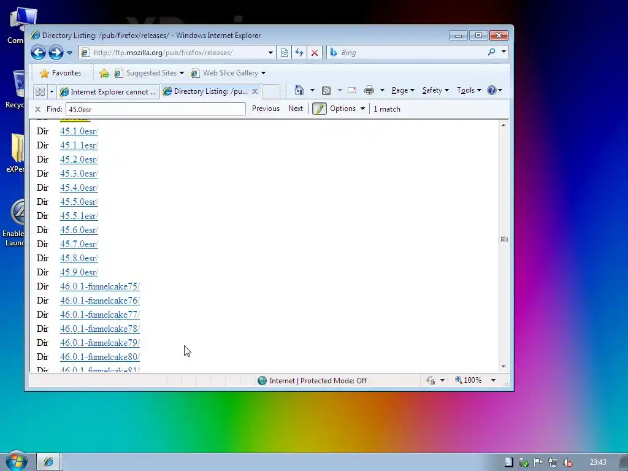Open the Safety menu

(x=435, y=90)
